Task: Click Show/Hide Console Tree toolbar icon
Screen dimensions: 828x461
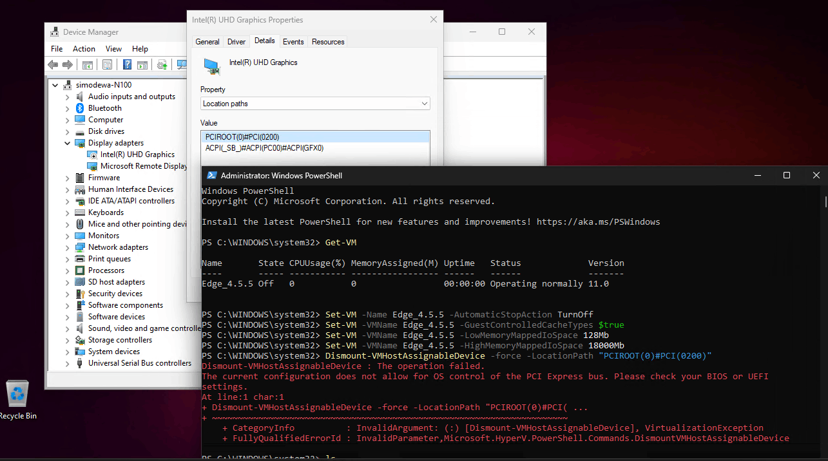Action: [x=88, y=65]
